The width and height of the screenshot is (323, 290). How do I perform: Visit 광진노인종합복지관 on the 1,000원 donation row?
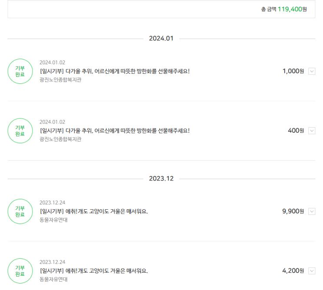60,80
